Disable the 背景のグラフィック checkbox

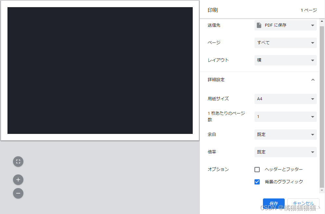[257, 182]
